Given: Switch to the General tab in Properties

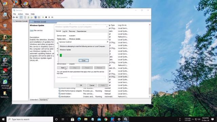Looking at the screenshot, I should click(58, 31).
